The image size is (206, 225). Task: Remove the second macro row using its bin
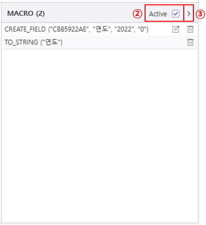[190, 42]
